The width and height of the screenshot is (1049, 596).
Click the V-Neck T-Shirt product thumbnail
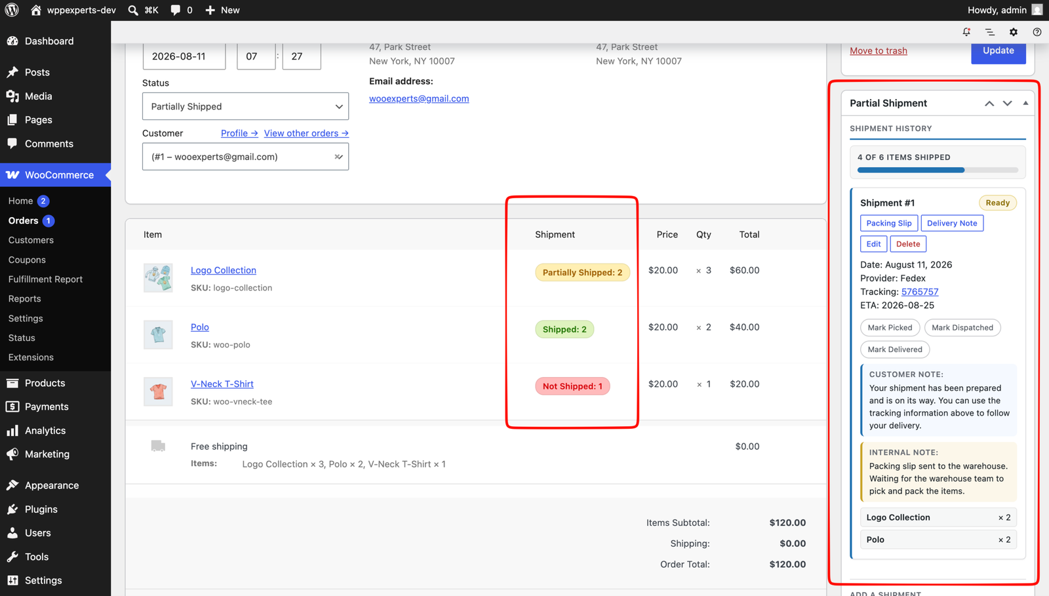coord(158,391)
